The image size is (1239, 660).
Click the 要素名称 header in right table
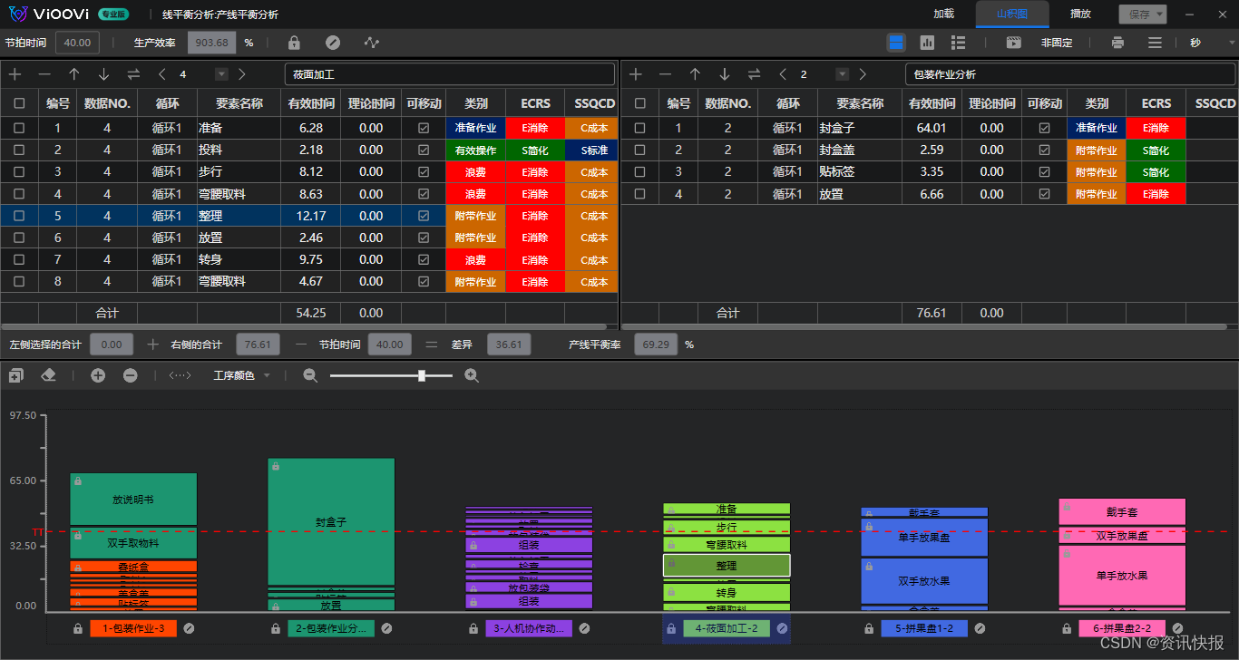pos(860,103)
